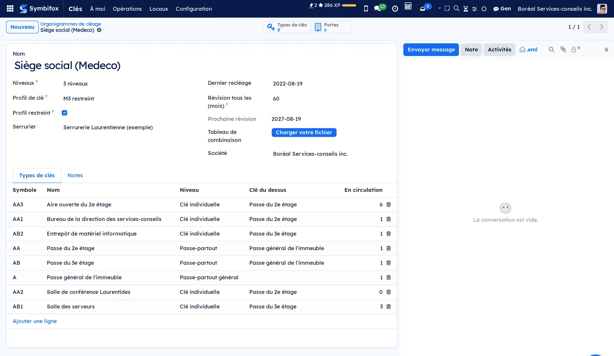614x356 pixels.
Task: Open the apps grid menu
Action: click(10, 8)
